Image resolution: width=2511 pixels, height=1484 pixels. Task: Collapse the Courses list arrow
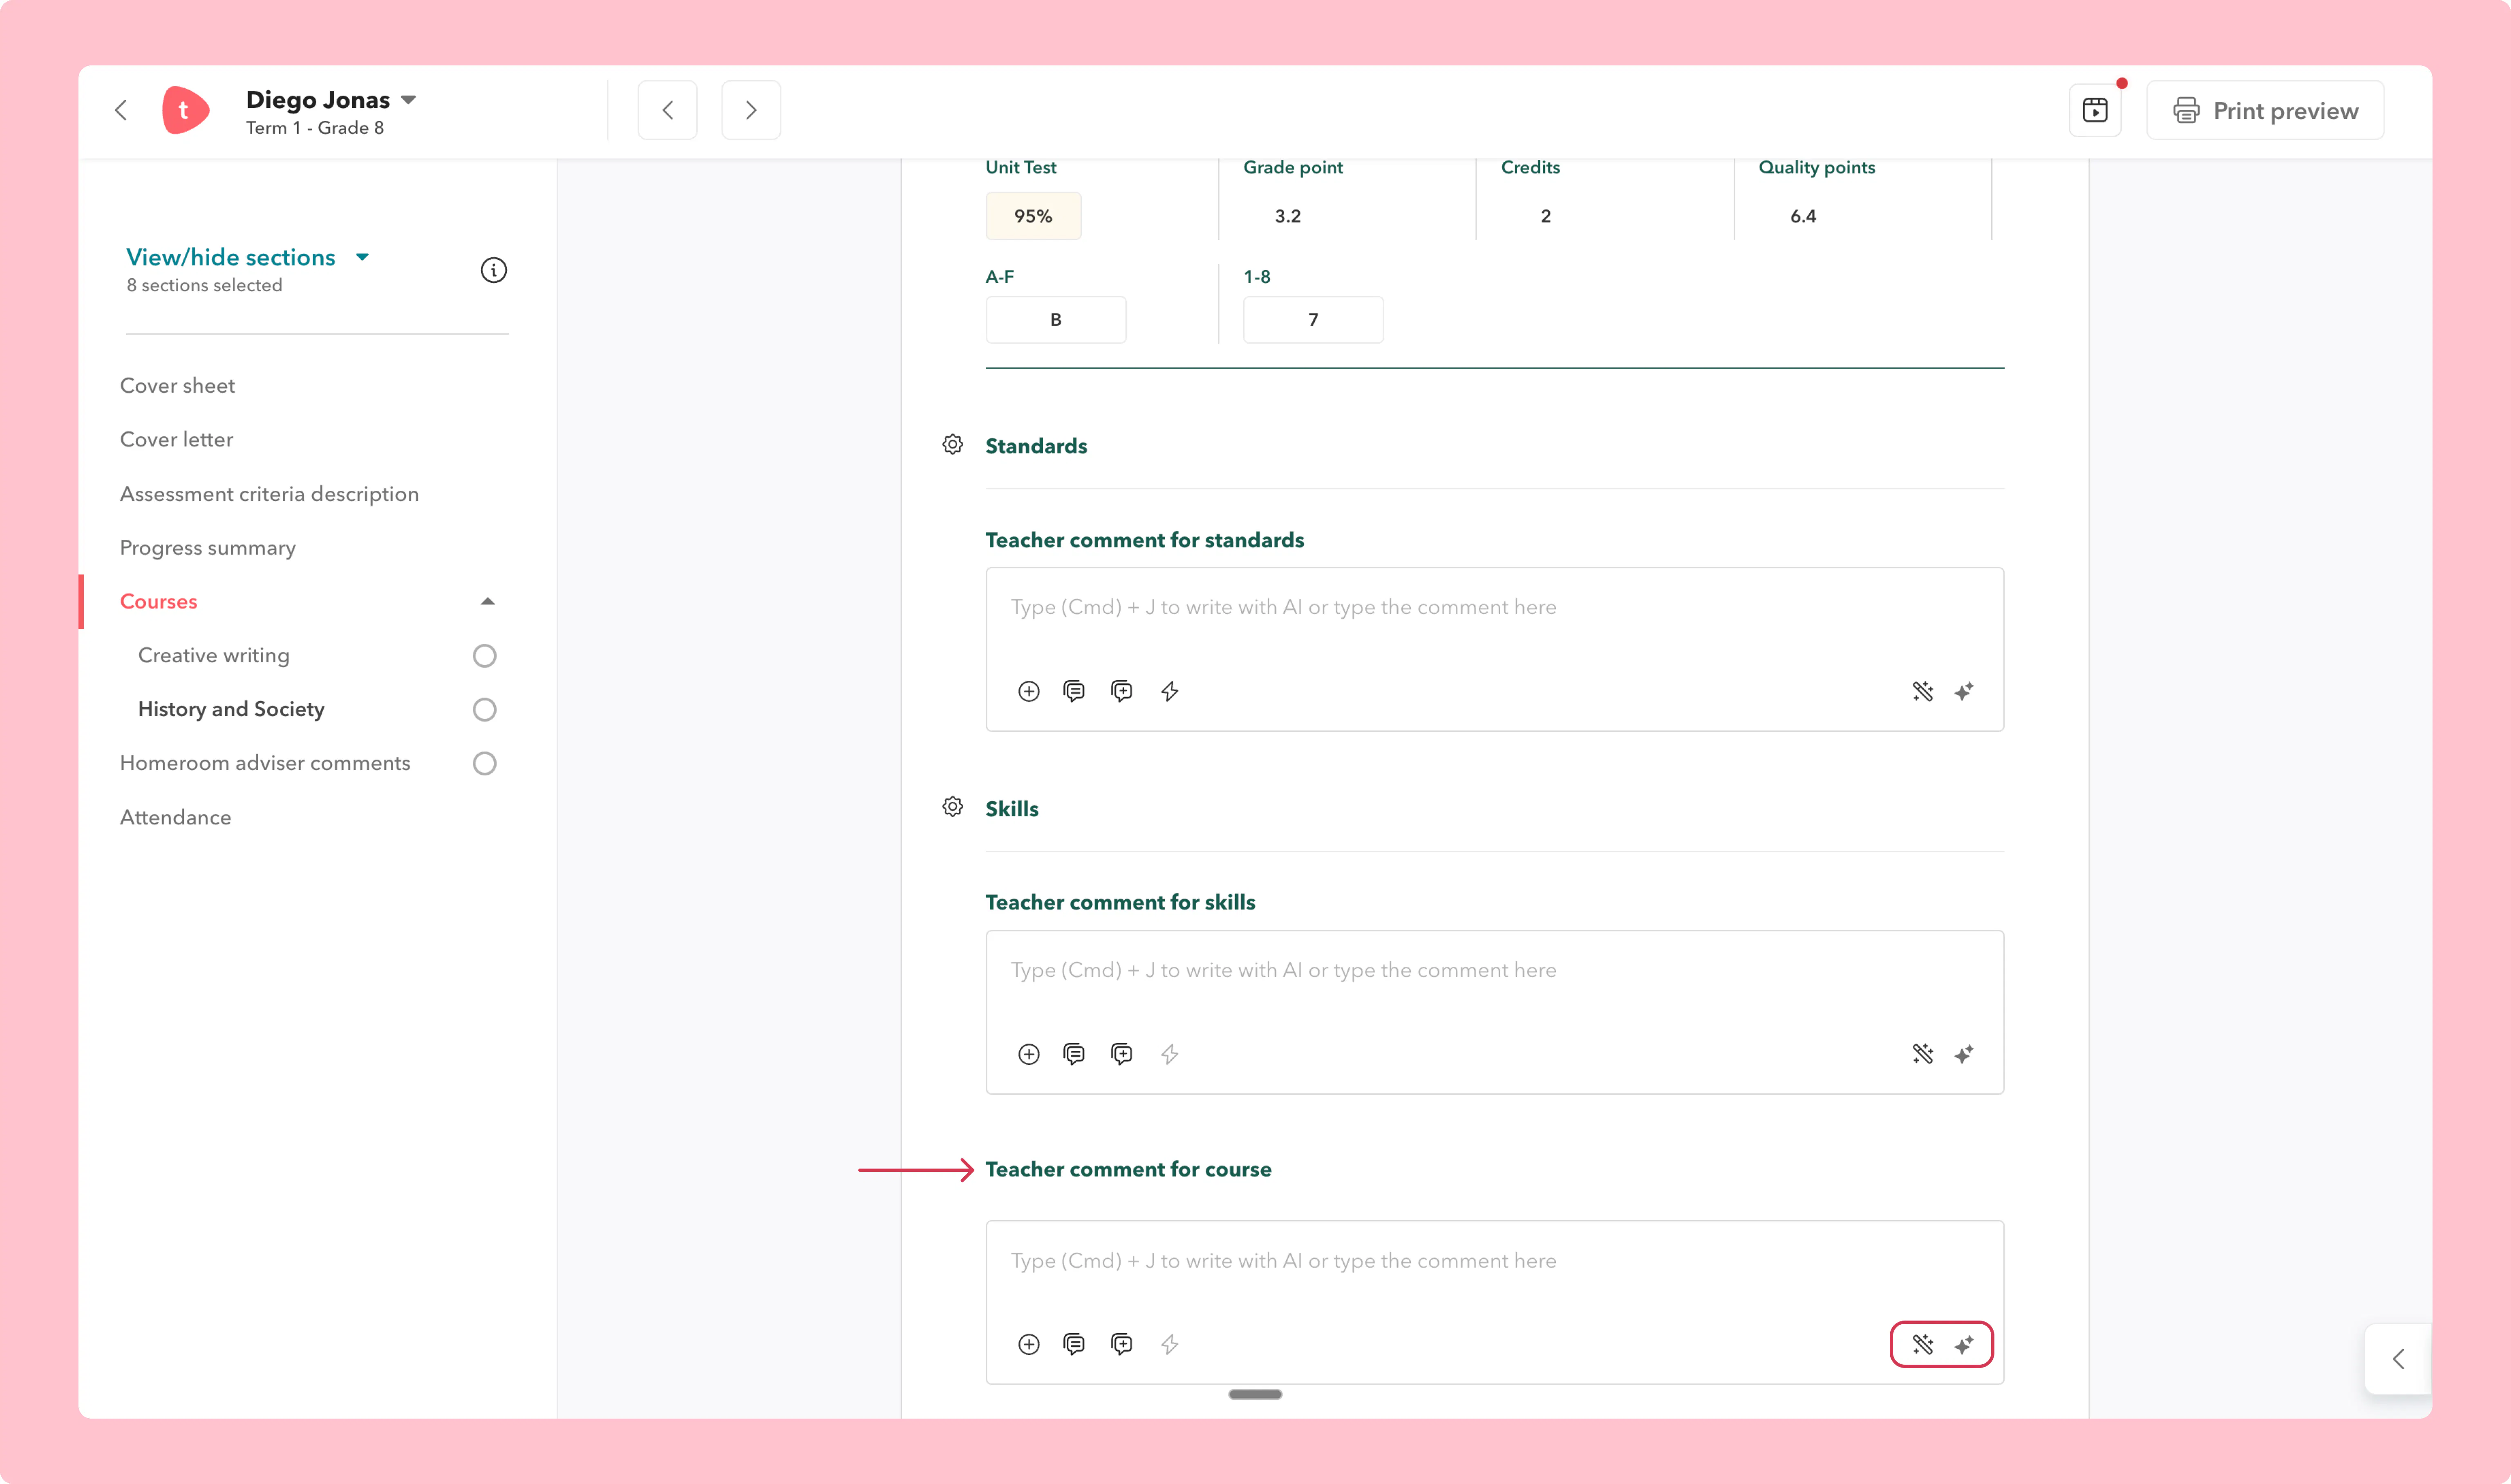(488, 602)
